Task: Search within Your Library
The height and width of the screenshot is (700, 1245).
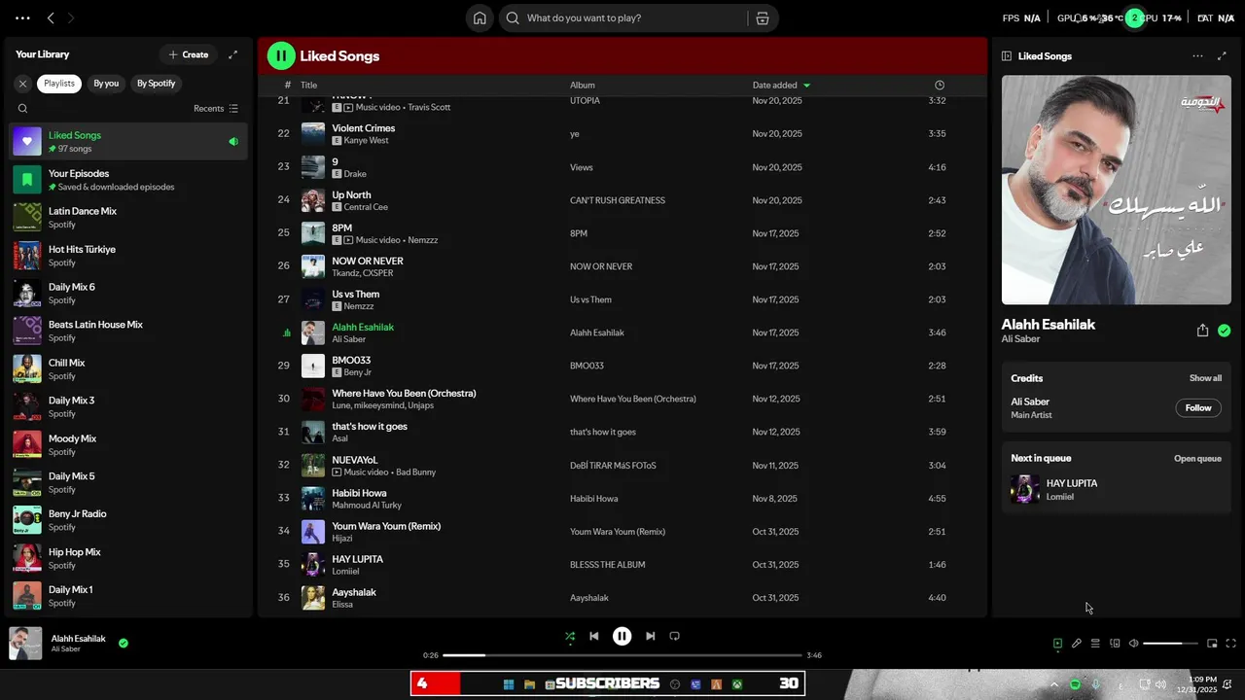Action: [22, 109]
